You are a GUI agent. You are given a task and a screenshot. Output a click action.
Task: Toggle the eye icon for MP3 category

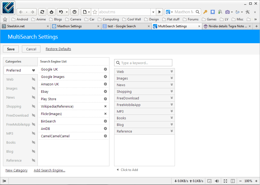point(34,133)
